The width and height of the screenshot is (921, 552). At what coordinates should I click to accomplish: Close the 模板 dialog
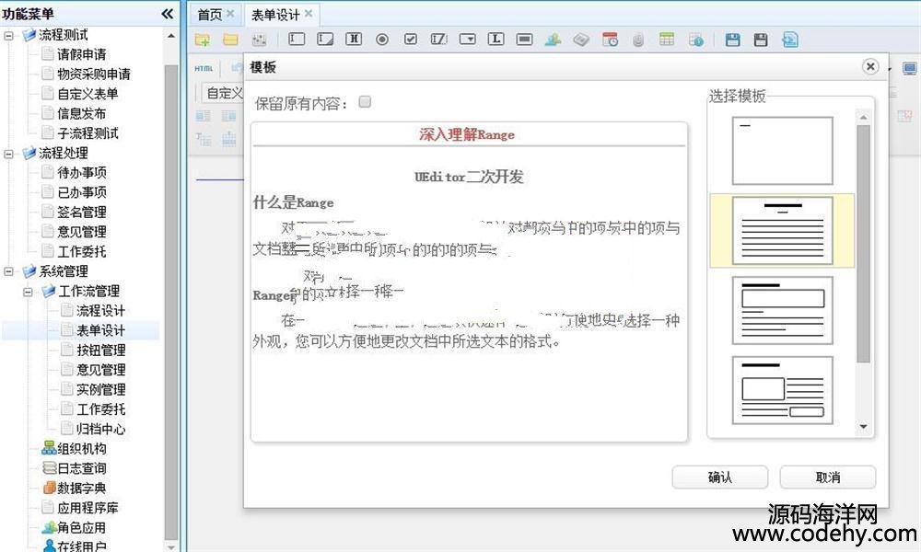tap(869, 67)
